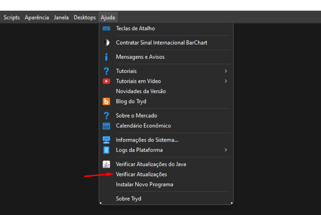Click the red YouTube play icon
The height and width of the screenshot is (215, 321).
click(106, 81)
